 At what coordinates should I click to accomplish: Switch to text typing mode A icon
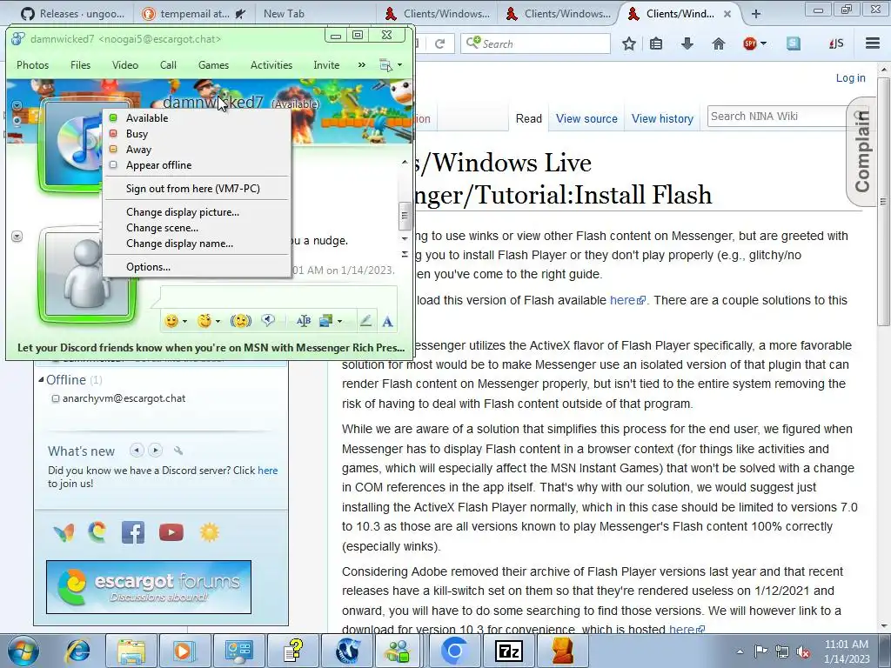(387, 322)
